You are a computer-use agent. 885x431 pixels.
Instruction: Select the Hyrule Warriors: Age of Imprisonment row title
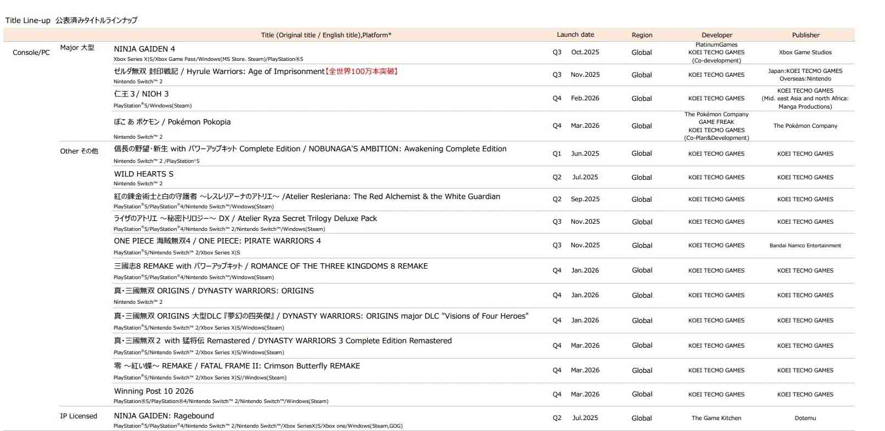pyautogui.click(x=219, y=71)
